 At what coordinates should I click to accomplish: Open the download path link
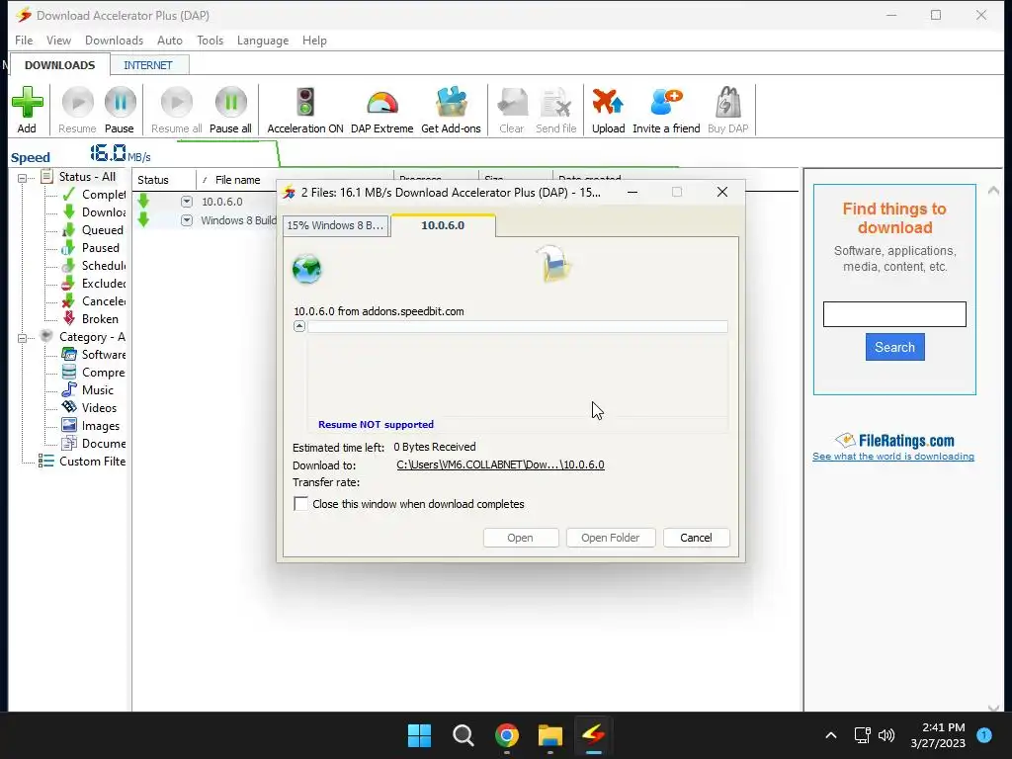(500, 464)
